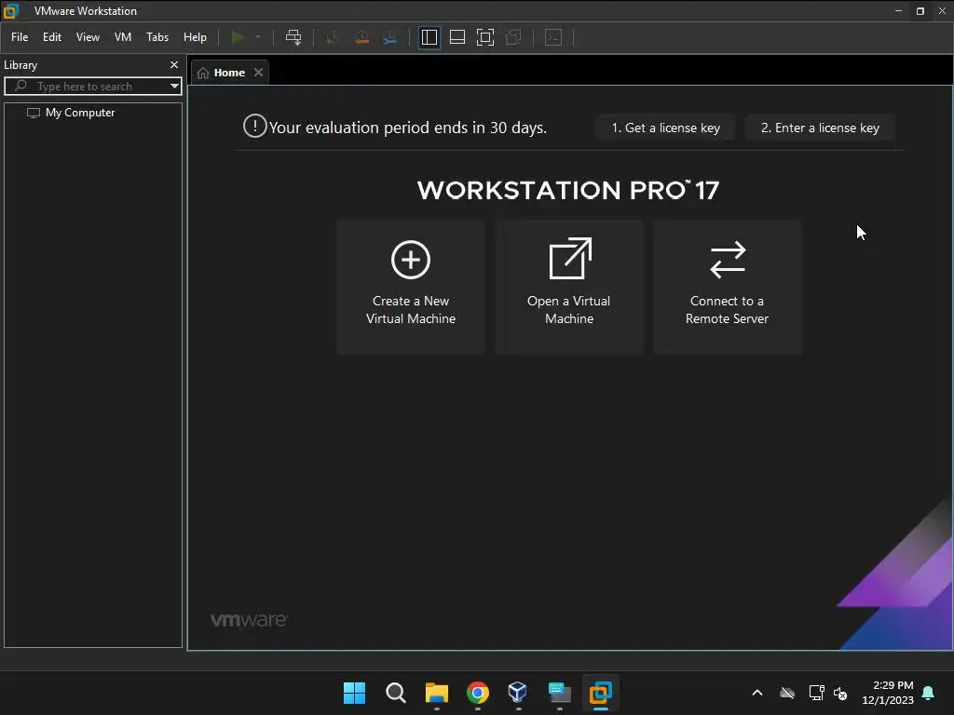The width and height of the screenshot is (954, 715).
Task: Click Enter a license key button
Action: [820, 128]
